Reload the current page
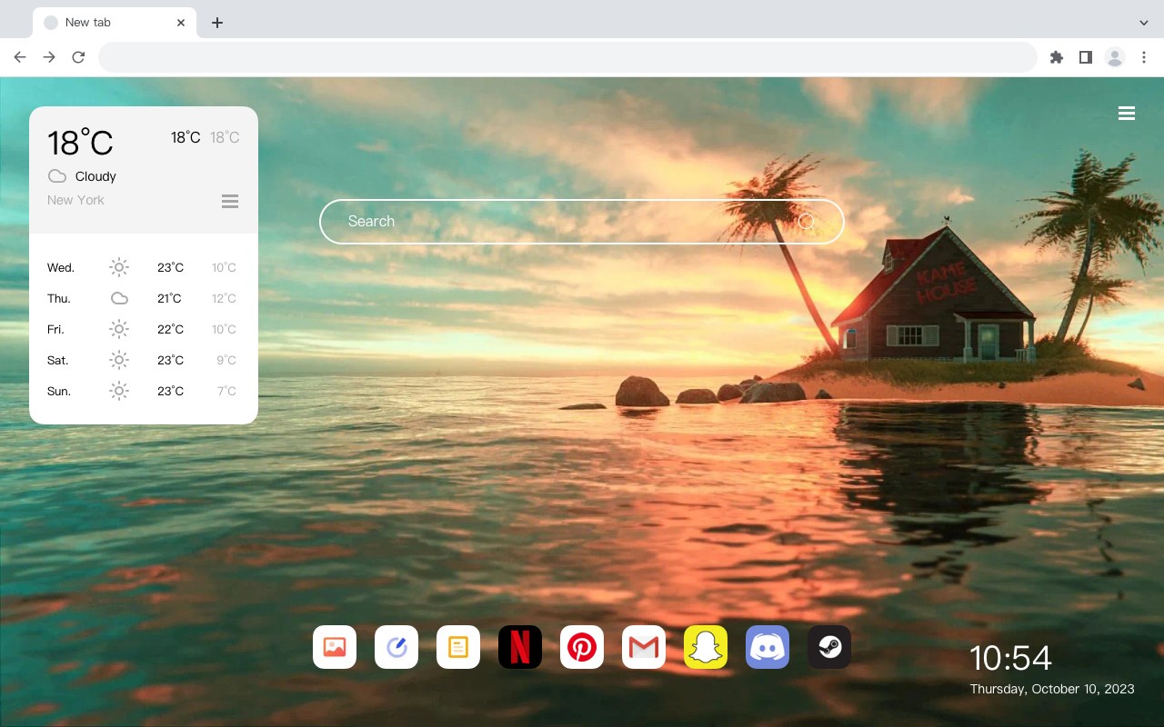The height and width of the screenshot is (727, 1164). (x=78, y=57)
